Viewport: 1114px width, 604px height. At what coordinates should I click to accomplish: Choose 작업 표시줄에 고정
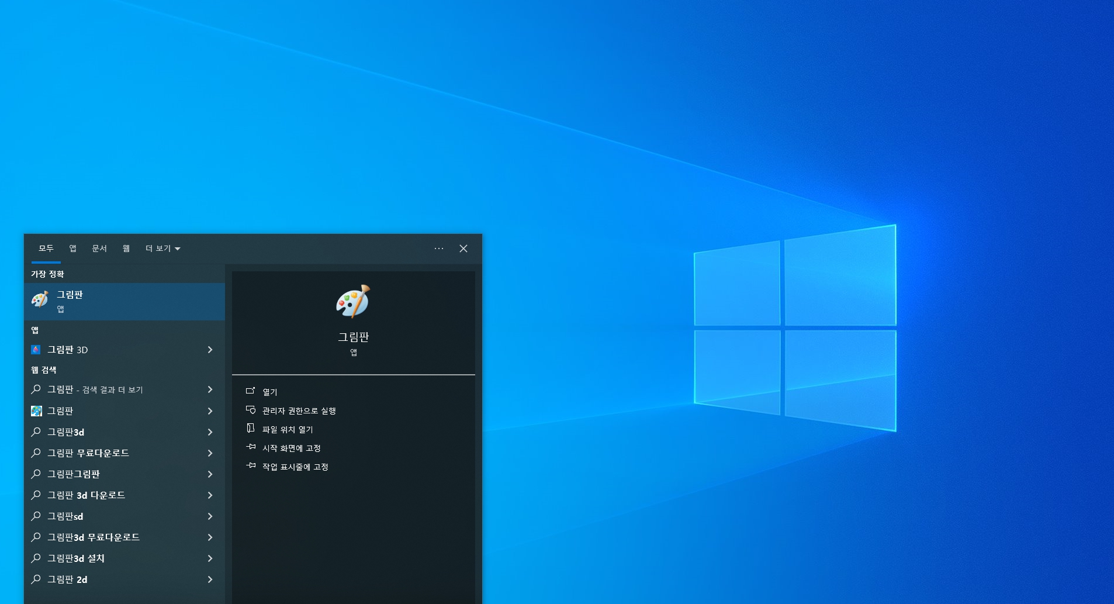(x=295, y=467)
